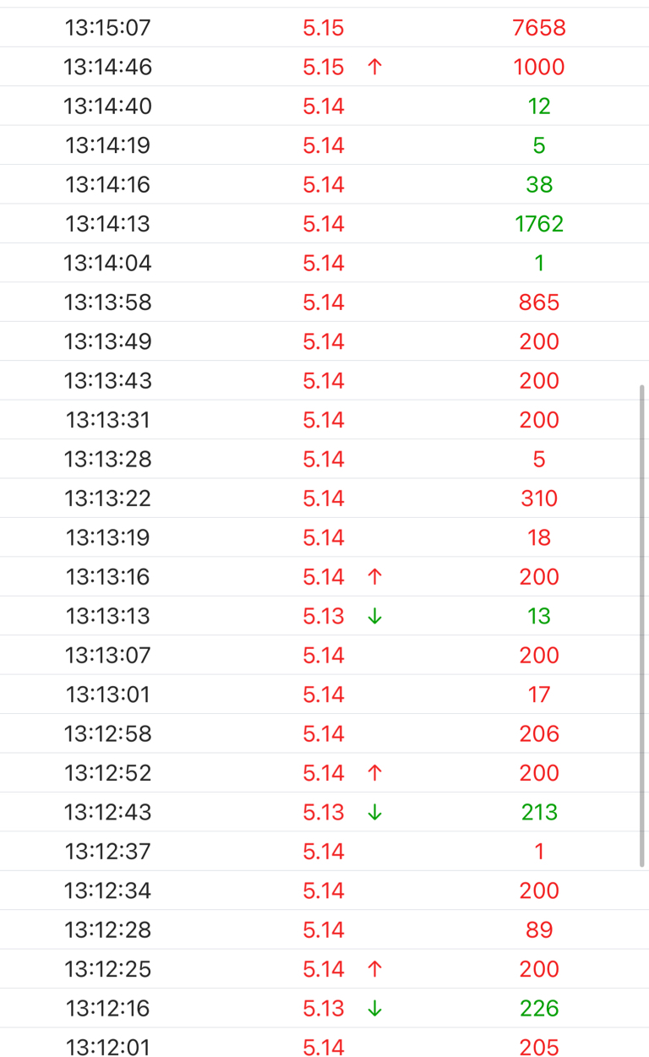649x1057 pixels.
Task: Click the vertical scrollbar thumb
Action: coord(642,625)
